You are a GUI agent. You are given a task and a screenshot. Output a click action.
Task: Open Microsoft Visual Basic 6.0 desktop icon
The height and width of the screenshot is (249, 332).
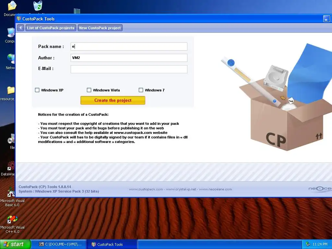(12, 197)
